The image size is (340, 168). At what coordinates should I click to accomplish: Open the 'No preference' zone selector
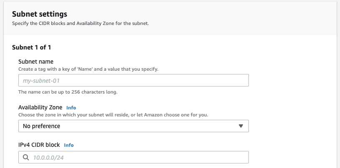(x=133, y=126)
